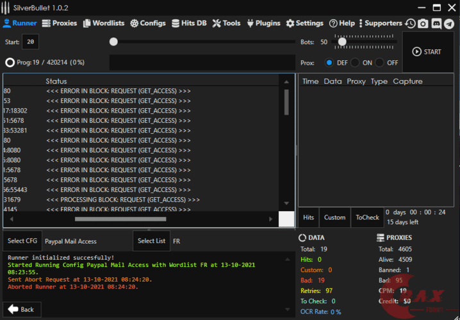This screenshot has height=320, width=460.
Task: Click the Select CFG button
Action: coord(22,241)
